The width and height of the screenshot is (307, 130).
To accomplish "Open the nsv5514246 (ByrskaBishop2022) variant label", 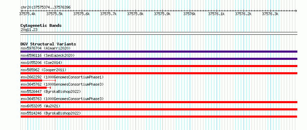I will (51, 113).
